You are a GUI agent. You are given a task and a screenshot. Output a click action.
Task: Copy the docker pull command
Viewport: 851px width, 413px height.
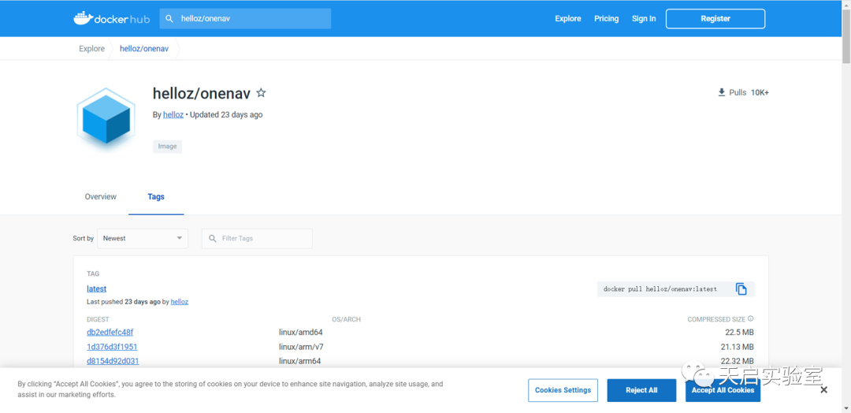coord(741,288)
